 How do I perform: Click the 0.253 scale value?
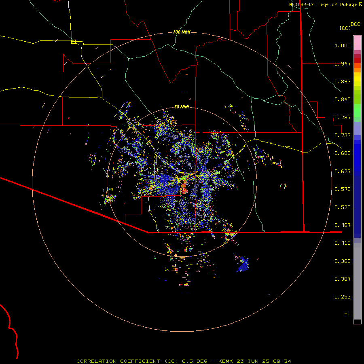coord(343,297)
